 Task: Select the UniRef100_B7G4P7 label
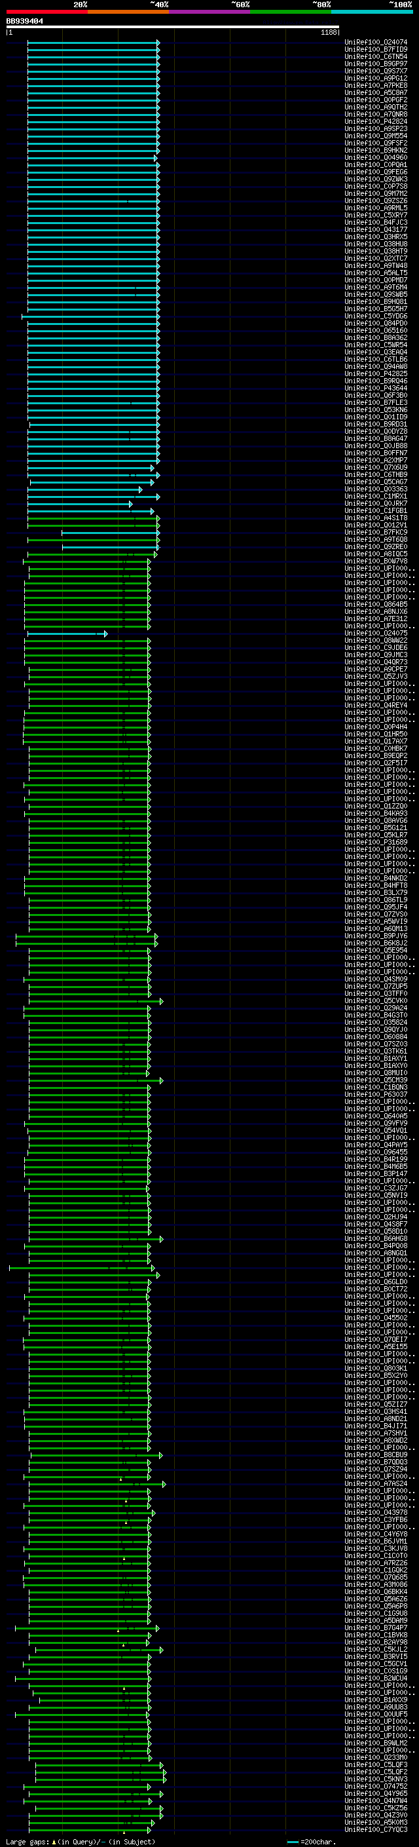coord(376,1628)
